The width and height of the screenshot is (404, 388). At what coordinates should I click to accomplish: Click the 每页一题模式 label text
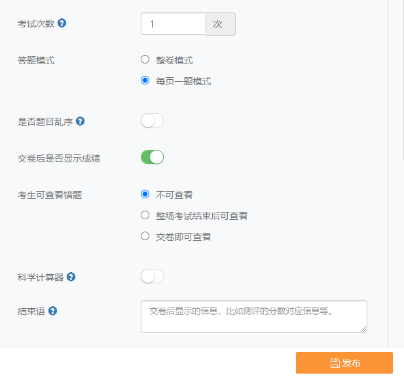[x=183, y=81]
